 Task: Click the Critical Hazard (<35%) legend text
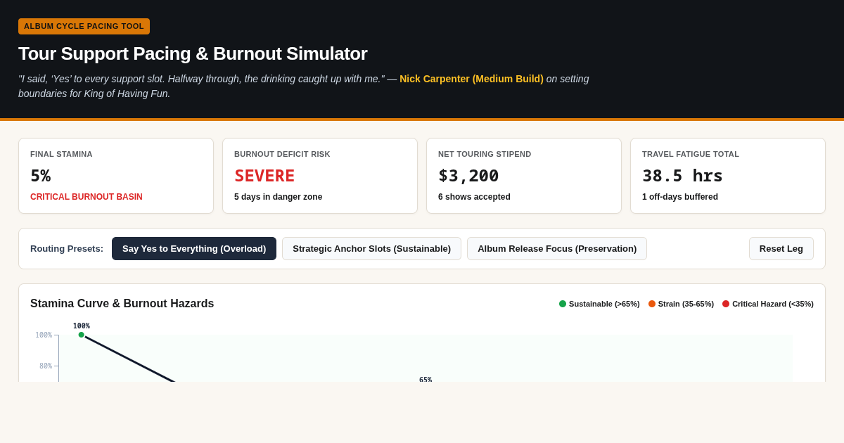click(773, 304)
